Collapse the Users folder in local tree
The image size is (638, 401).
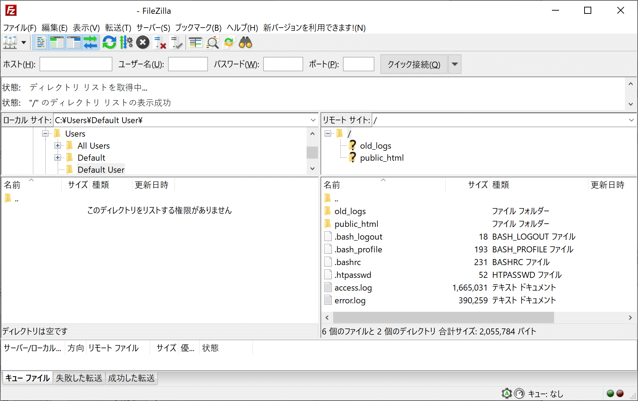[x=45, y=133]
